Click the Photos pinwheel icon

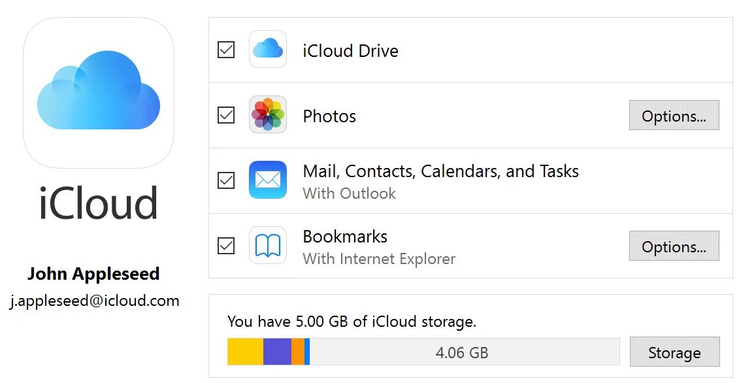coord(268,115)
